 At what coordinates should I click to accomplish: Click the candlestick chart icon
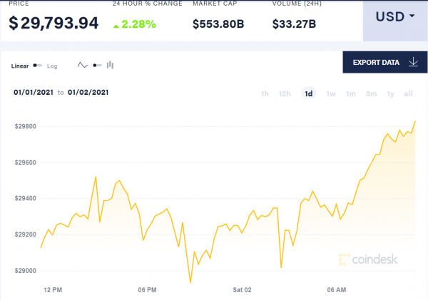[110, 65]
